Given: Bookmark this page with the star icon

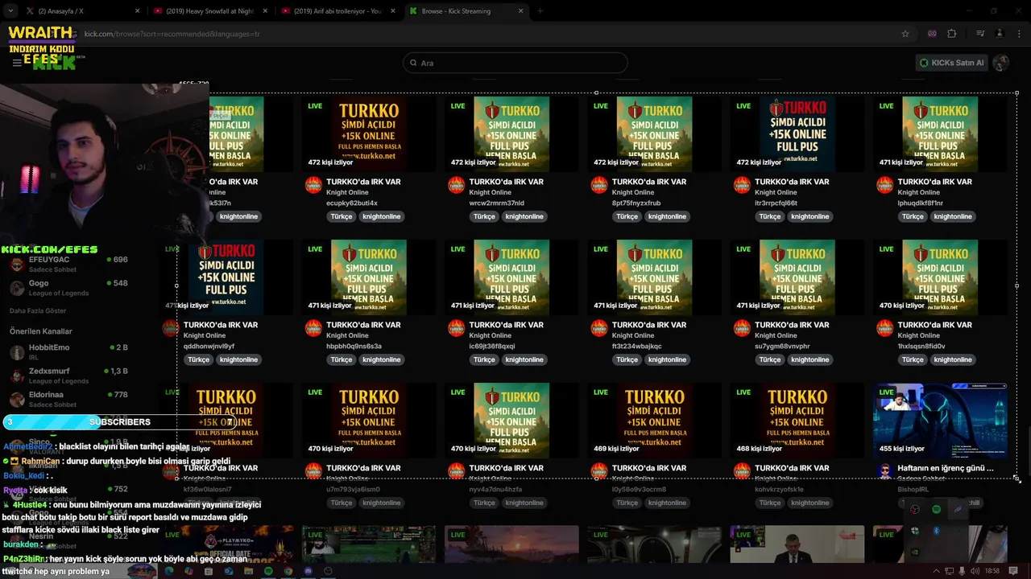Looking at the screenshot, I should [x=905, y=34].
